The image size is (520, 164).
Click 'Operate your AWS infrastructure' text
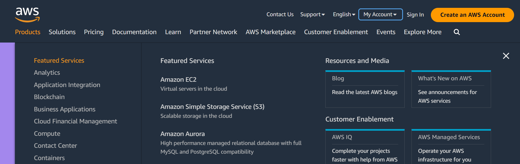tap(445, 155)
